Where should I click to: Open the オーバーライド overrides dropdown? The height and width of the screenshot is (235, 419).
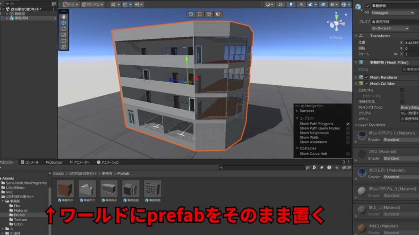[x=390, y=28]
